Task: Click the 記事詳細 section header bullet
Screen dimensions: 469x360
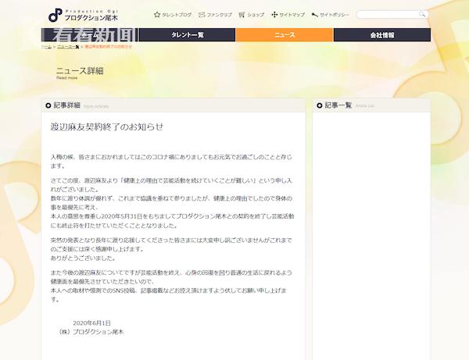Action: (x=48, y=105)
